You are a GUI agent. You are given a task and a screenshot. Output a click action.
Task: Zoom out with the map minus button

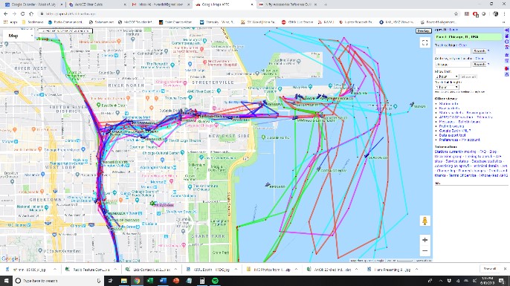point(425,251)
